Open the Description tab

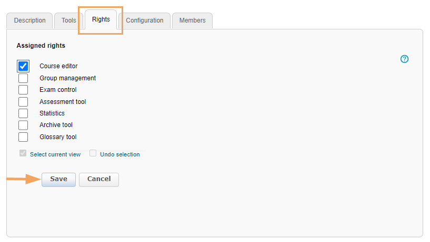tap(29, 20)
